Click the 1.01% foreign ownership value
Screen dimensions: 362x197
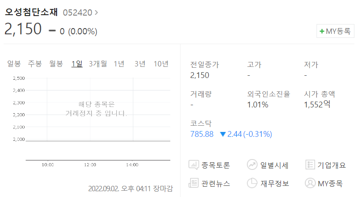tap(258, 105)
